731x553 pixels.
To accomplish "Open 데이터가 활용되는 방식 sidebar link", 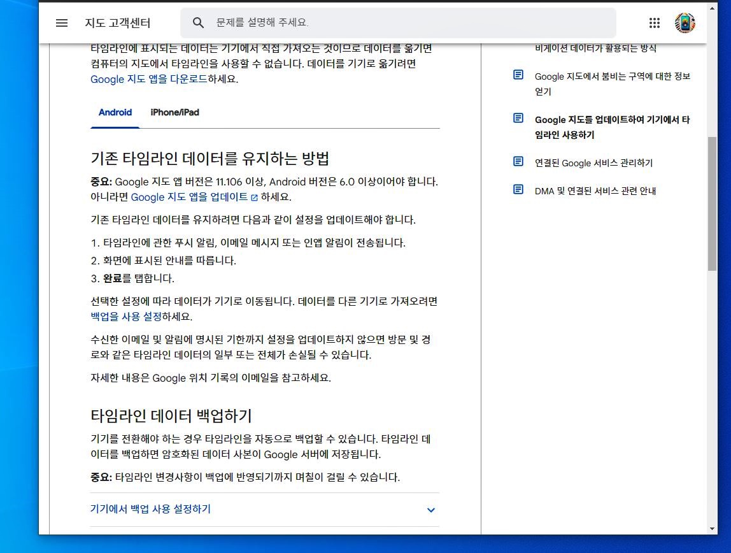I will coord(595,48).
